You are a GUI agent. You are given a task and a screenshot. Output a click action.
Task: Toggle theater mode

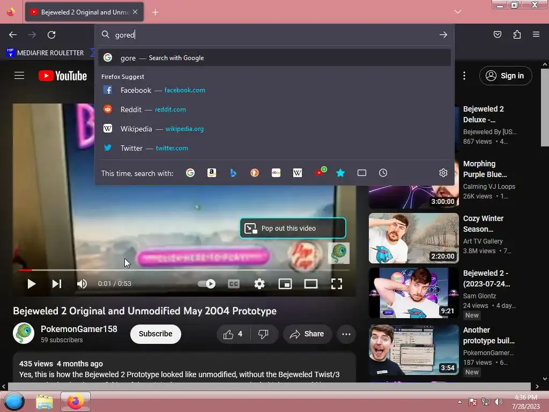[x=311, y=284]
